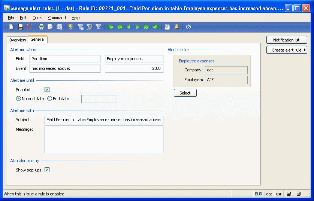Click the blue Help question mark icon
Viewport: 314px width, 201px height.
[x=188, y=27]
